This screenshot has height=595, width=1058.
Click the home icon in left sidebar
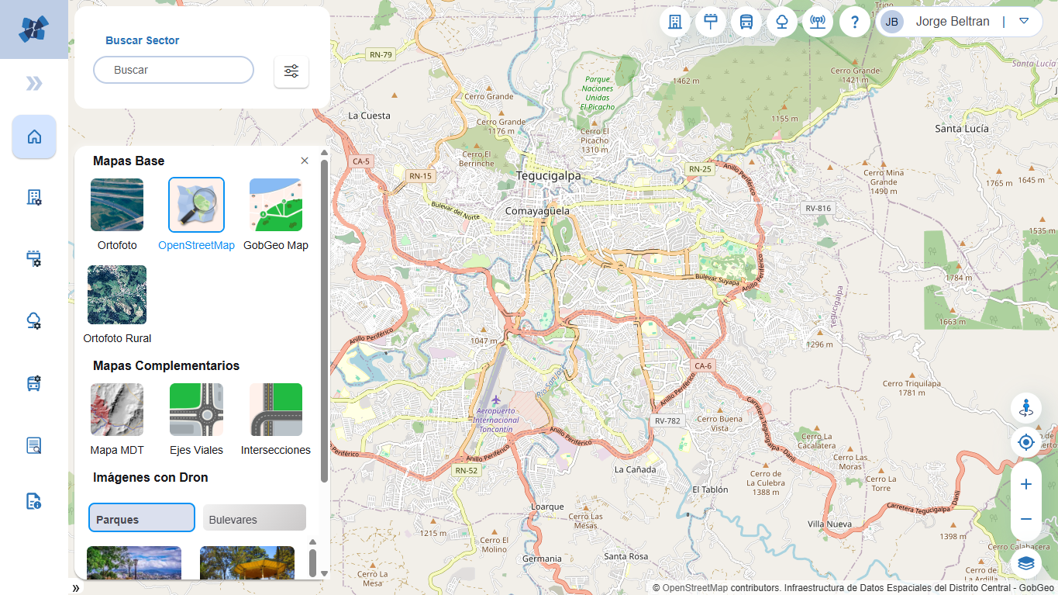34,137
